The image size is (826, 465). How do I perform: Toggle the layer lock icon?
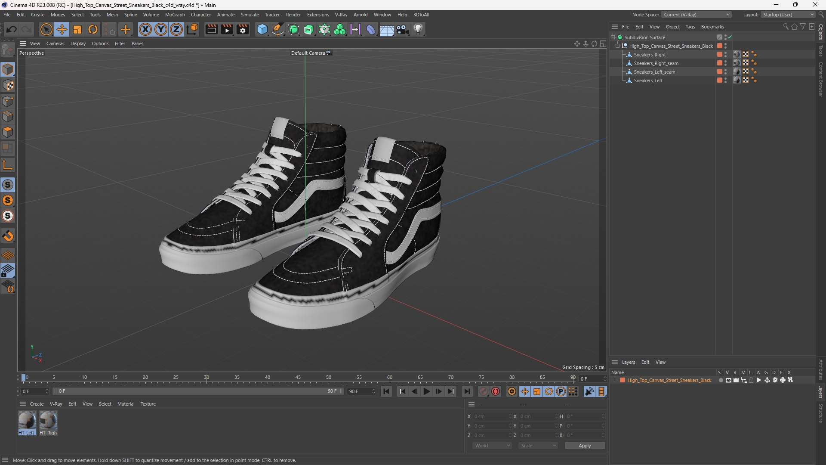751,380
